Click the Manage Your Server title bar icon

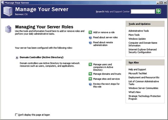coord(3,2)
